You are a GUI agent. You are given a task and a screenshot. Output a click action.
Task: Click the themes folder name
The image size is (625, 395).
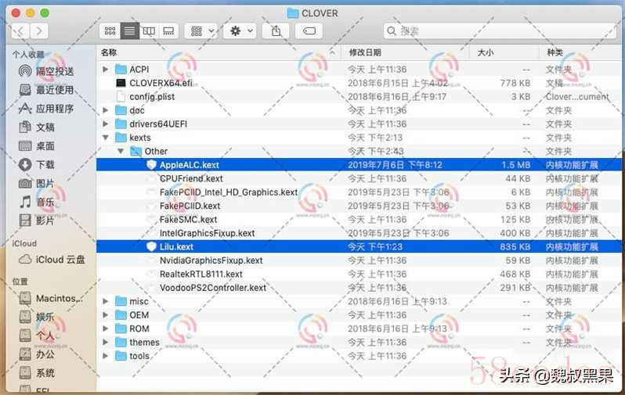144,342
